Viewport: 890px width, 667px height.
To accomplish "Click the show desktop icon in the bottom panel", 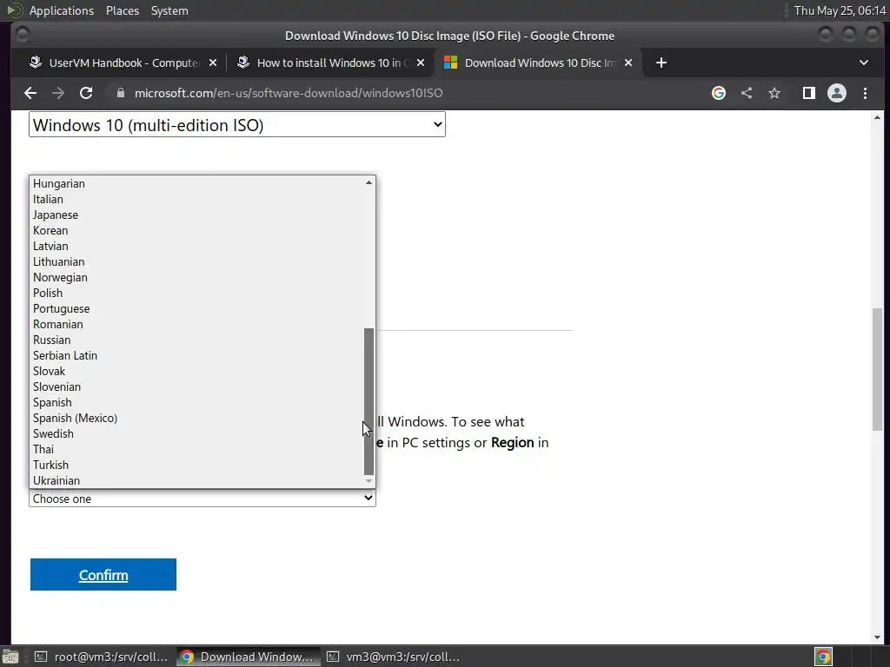I will pos(10,657).
